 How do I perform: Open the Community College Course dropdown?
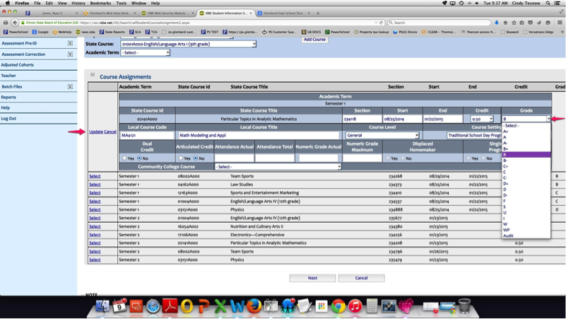point(278,167)
